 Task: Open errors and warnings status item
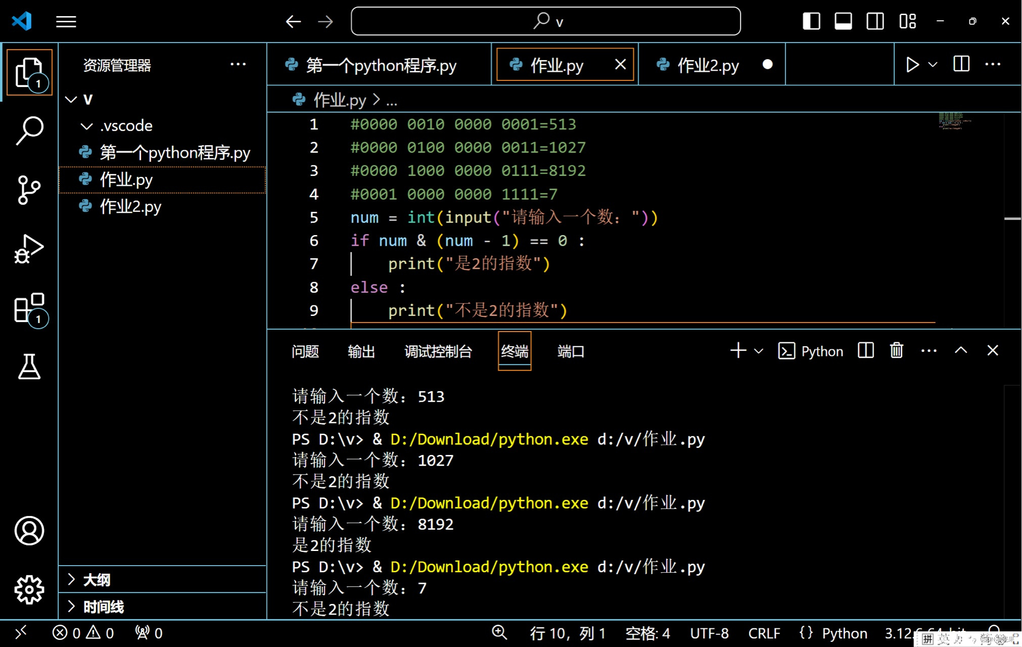click(x=83, y=633)
